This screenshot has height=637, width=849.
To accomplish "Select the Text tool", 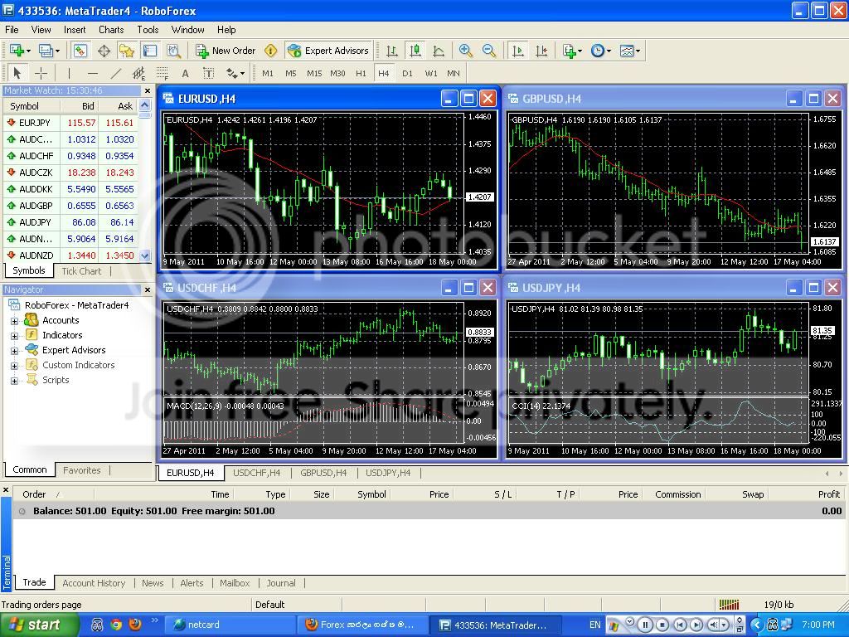I will [185, 73].
